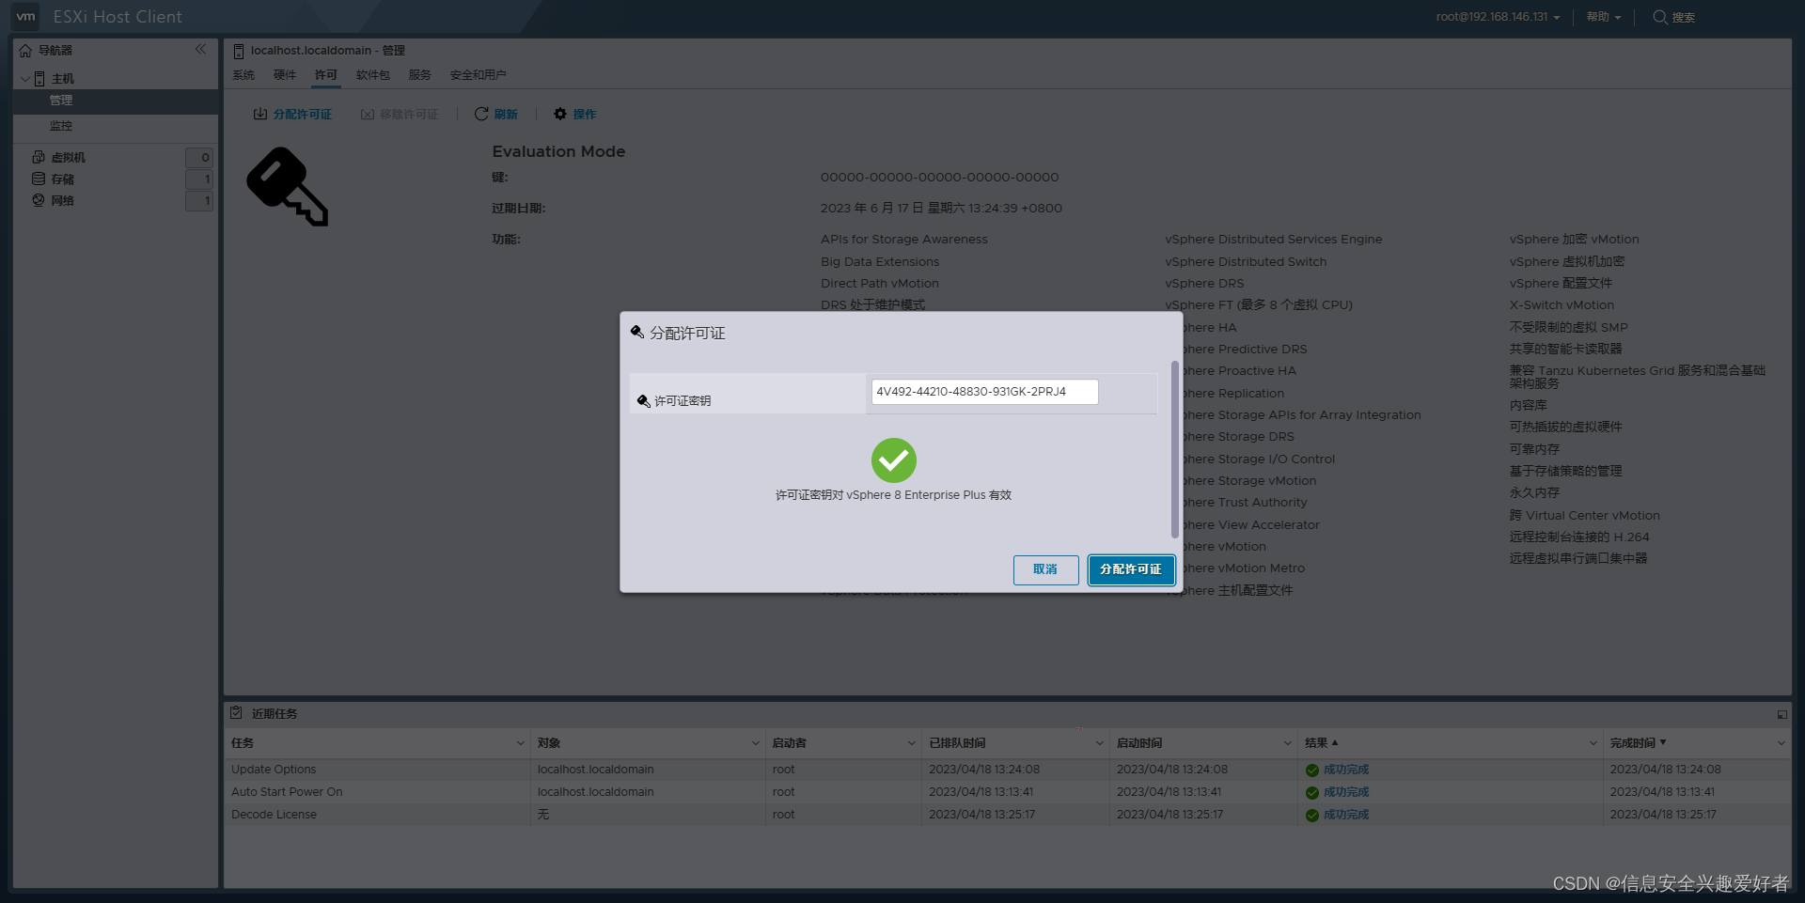
Task: Click the refresh icon in toolbar
Action: click(x=481, y=114)
